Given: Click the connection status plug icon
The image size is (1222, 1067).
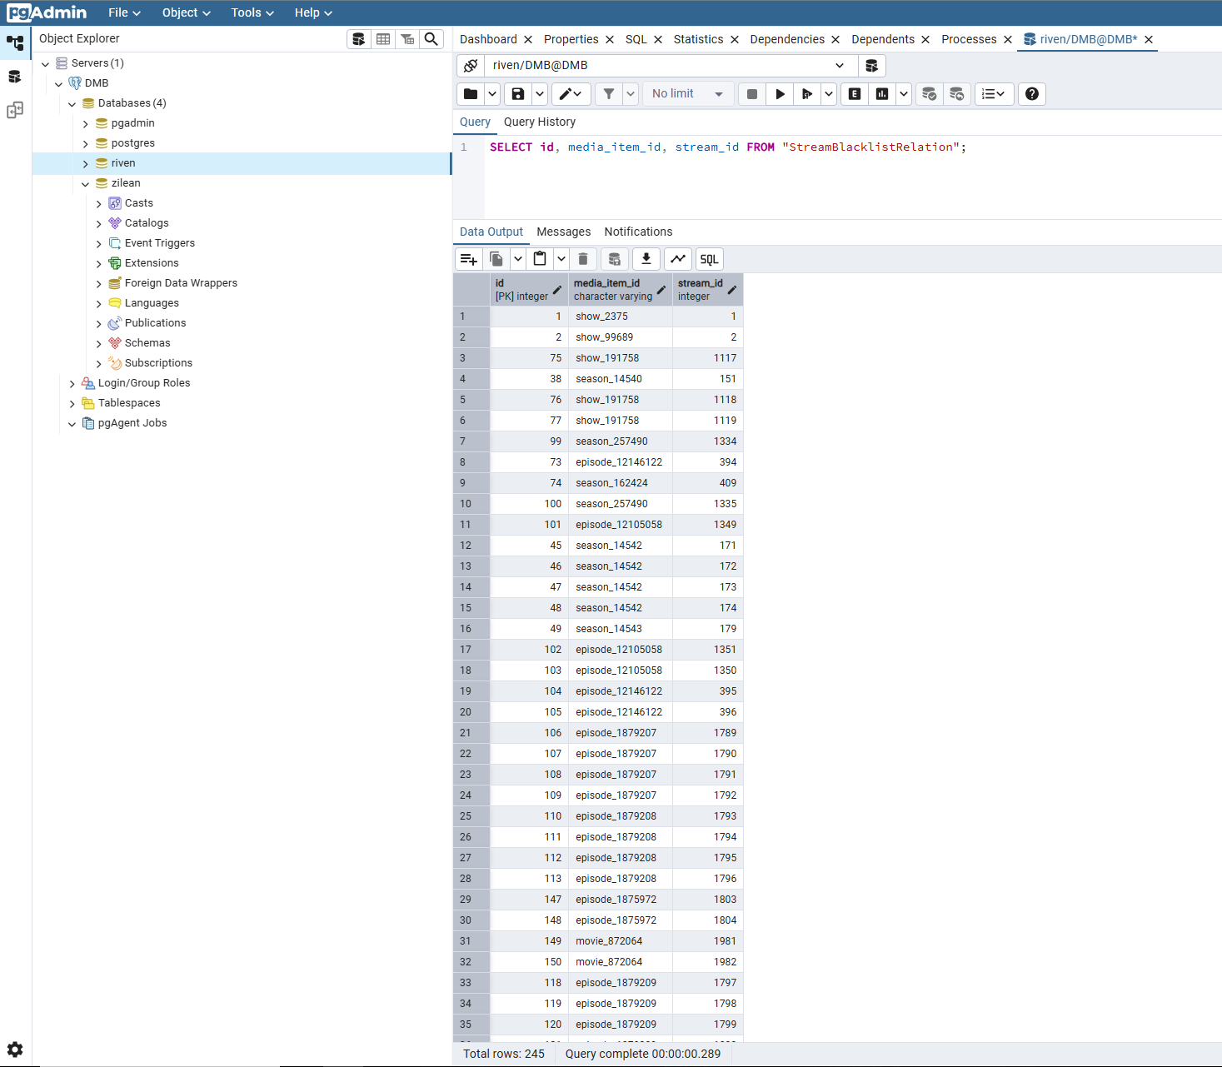Looking at the screenshot, I should [471, 66].
